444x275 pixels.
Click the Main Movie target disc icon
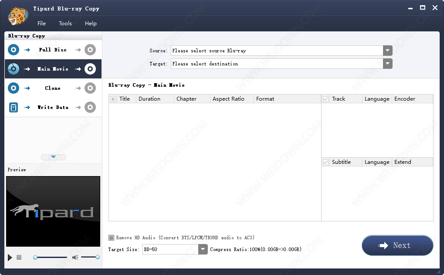(90, 69)
